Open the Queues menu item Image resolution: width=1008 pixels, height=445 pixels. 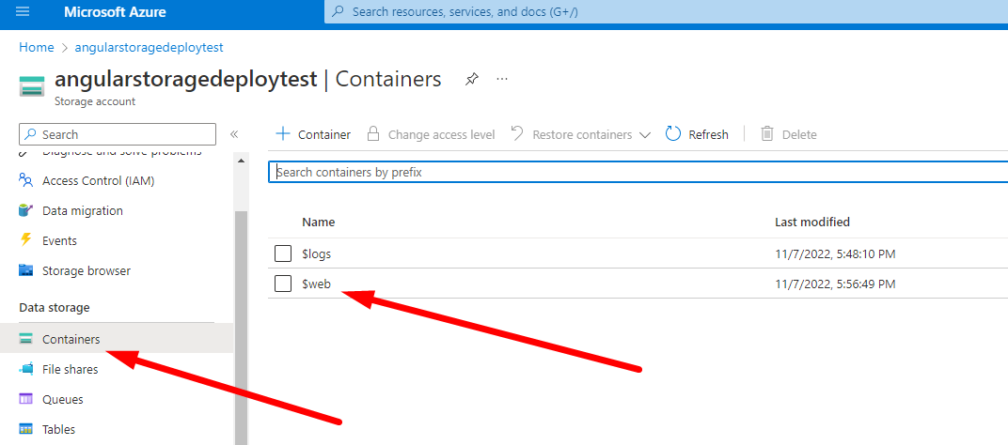point(62,400)
